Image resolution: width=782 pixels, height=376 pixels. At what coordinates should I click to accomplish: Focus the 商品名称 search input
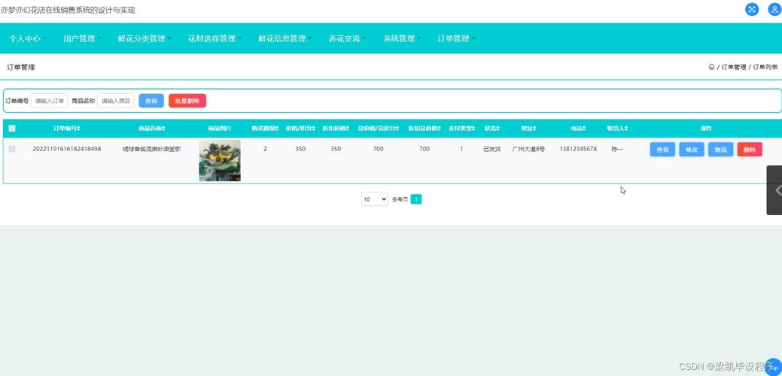pos(116,101)
